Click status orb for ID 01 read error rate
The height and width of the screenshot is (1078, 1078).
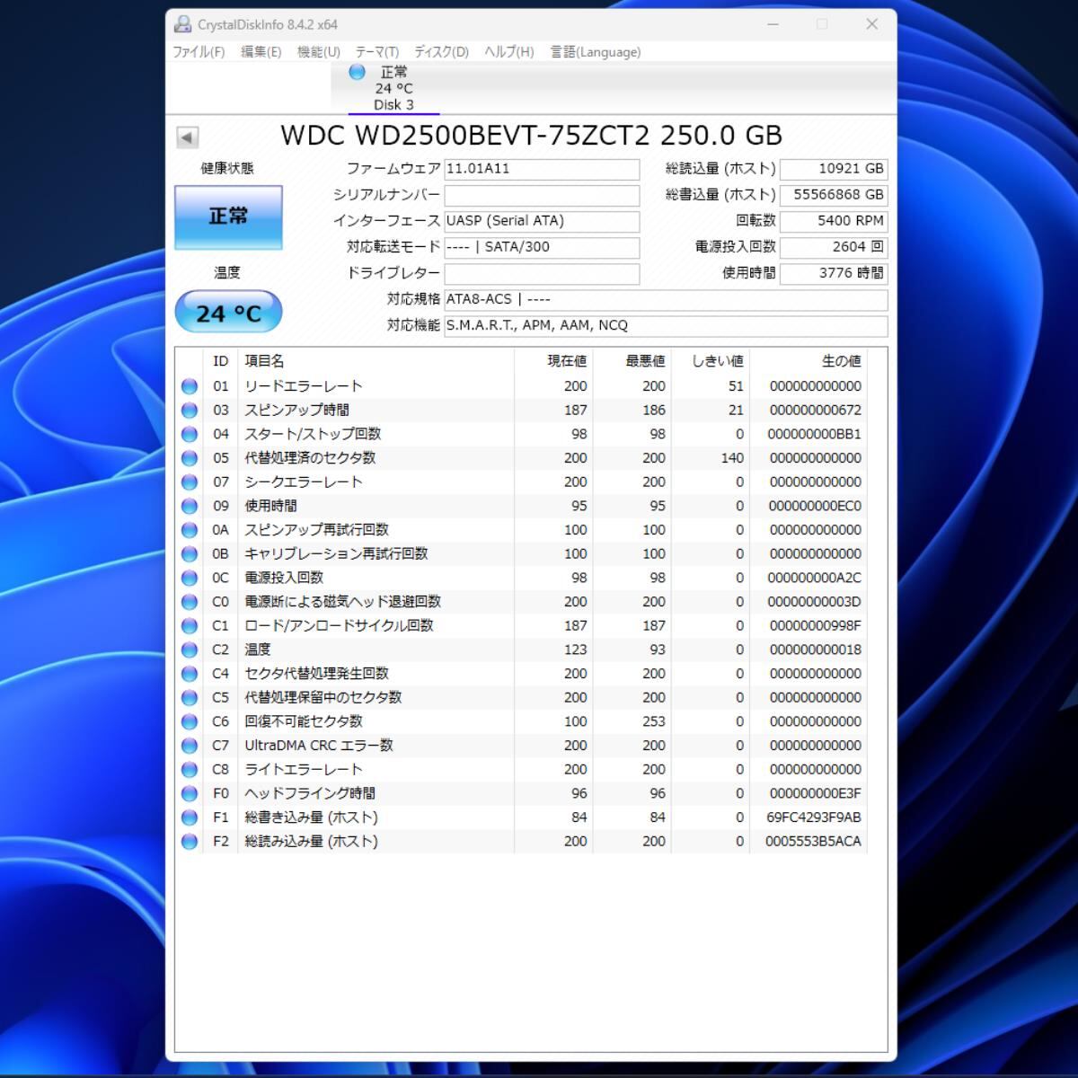coord(190,386)
